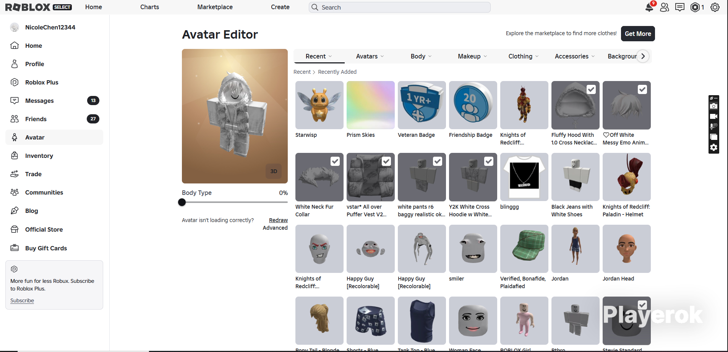Click the Blog icon in sidebar
The height and width of the screenshot is (352, 728).
coord(15,211)
